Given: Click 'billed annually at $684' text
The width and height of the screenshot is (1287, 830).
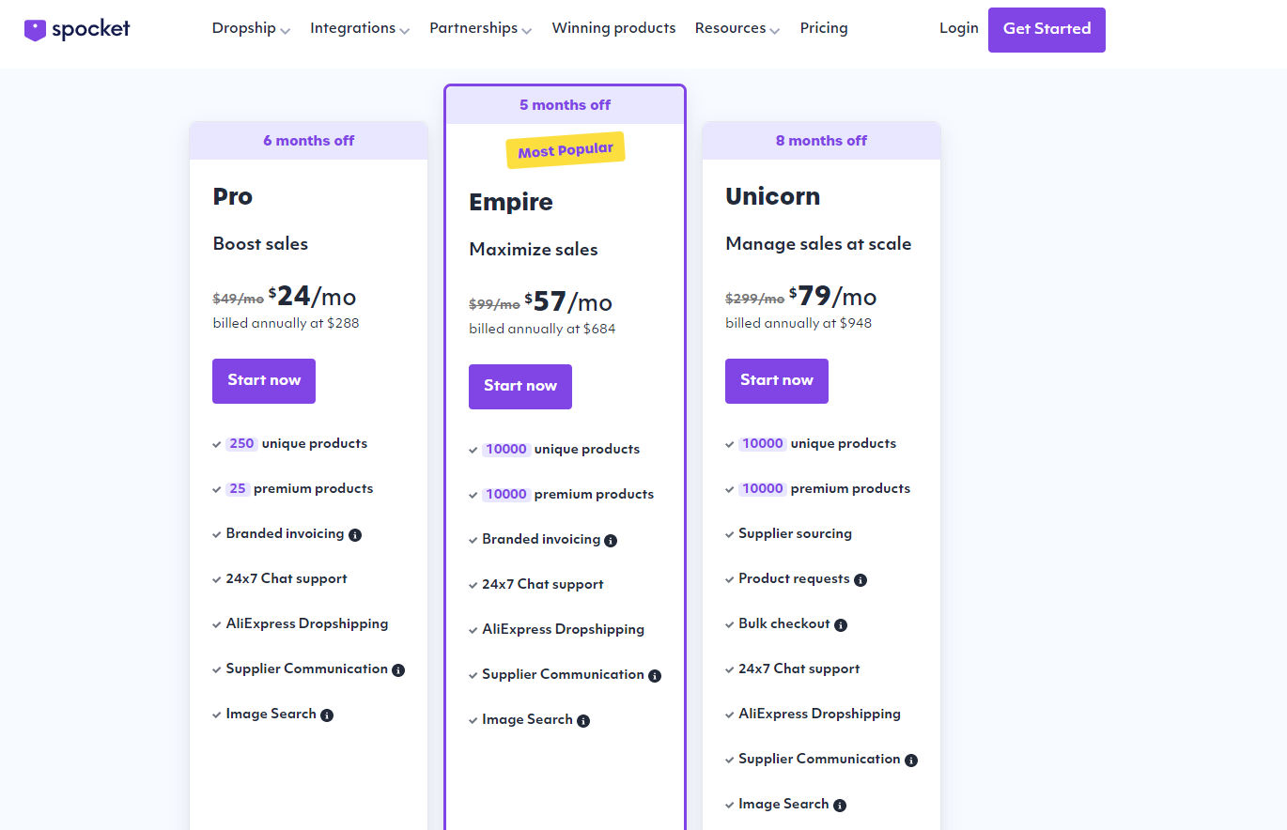Looking at the screenshot, I should pos(542,329).
